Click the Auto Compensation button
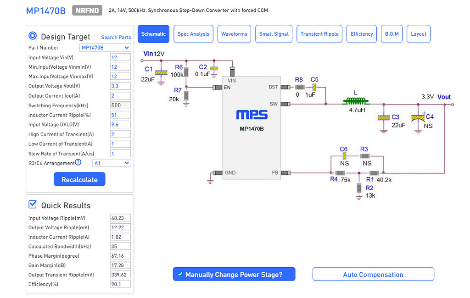 [x=373, y=274]
